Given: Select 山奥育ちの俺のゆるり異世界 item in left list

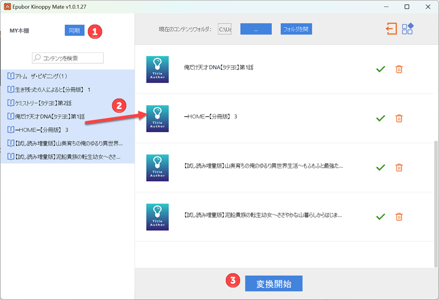Looking at the screenshot, I should pyautogui.click(x=67, y=143).
